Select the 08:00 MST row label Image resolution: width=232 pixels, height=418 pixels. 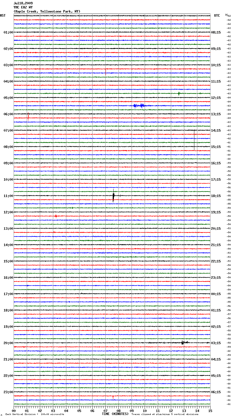pyautogui.click(x=8, y=147)
